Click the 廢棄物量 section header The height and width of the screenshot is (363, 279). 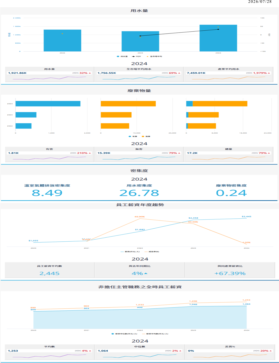coord(139,91)
